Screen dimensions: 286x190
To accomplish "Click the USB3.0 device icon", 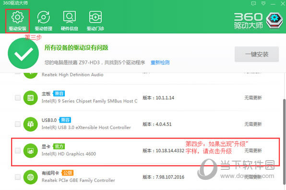I will pos(30,124).
